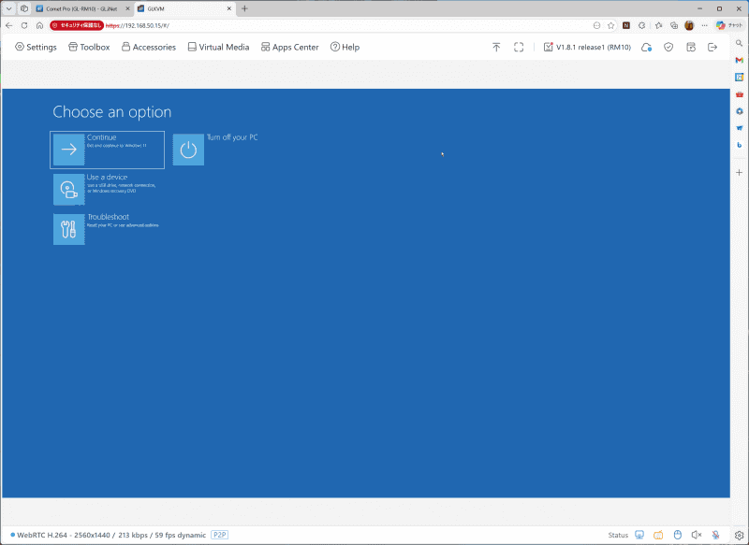The width and height of the screenshot is (749, 545).
Task: Reload the page with refresh icon
Action: (x=24, y=25)
